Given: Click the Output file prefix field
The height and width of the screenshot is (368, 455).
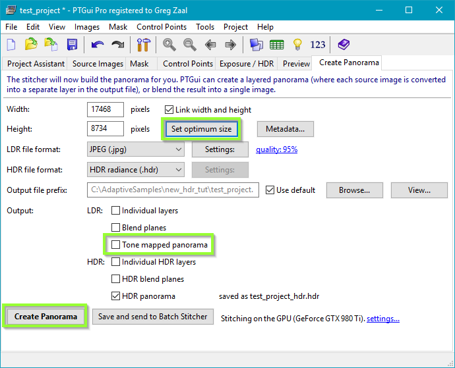Looking at the screenshot, I should (x=173, y=190).
